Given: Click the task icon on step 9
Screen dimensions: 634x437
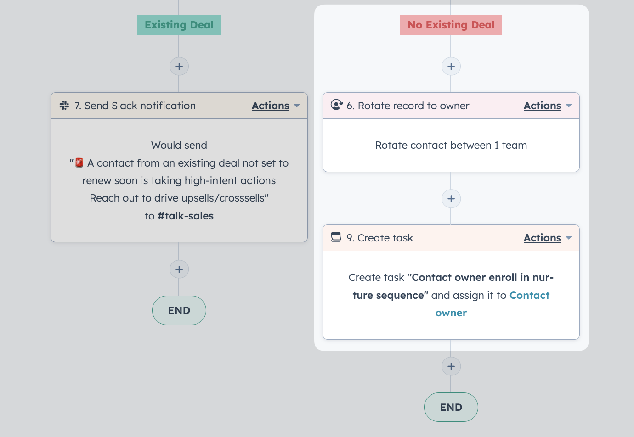Looking at the screenshot, I should [x=336, y=237].
